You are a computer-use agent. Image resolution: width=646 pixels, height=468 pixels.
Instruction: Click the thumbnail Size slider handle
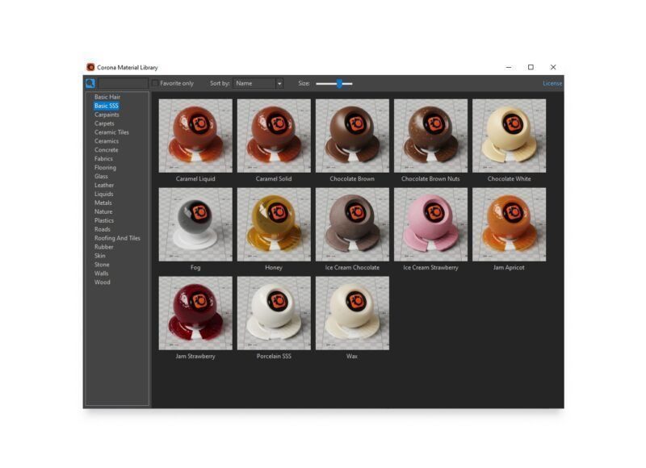click(339, 84)
